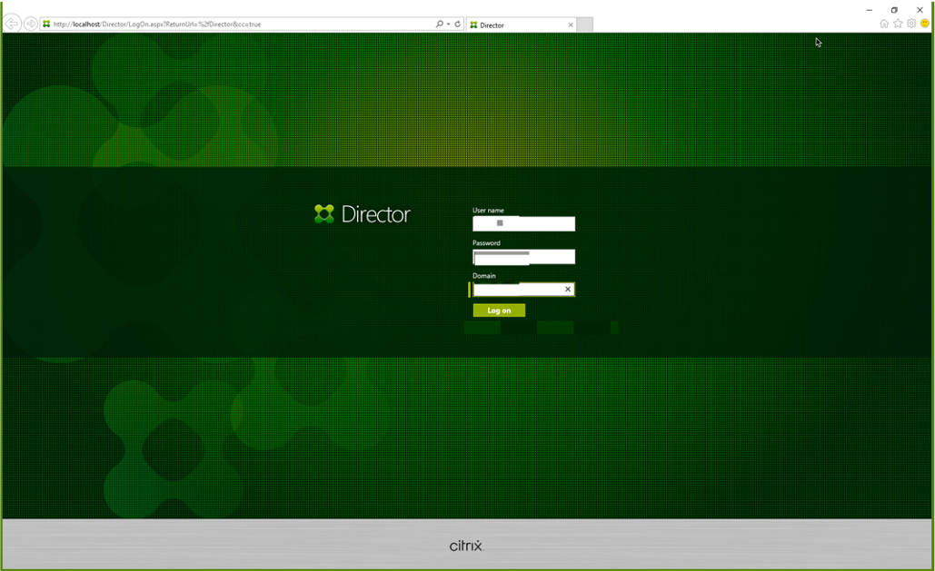Minimize the browser window
This screenshot has height=571, width=935.
870,10
